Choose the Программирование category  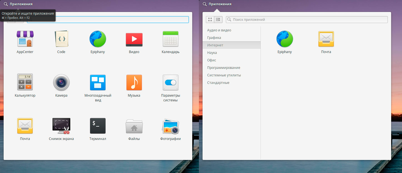[224, 68]
